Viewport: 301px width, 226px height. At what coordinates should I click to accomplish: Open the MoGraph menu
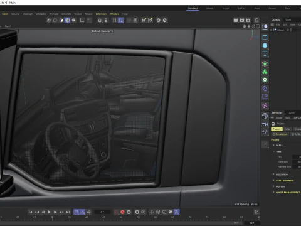click(28, 14)
